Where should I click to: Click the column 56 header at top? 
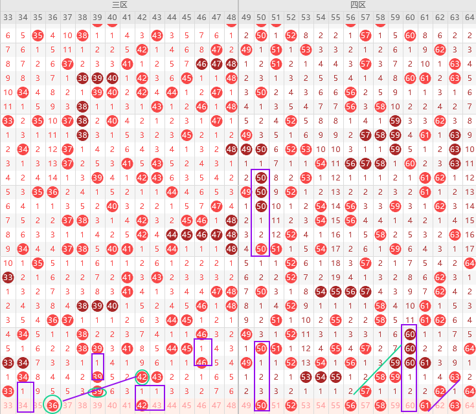click(350, 17)
